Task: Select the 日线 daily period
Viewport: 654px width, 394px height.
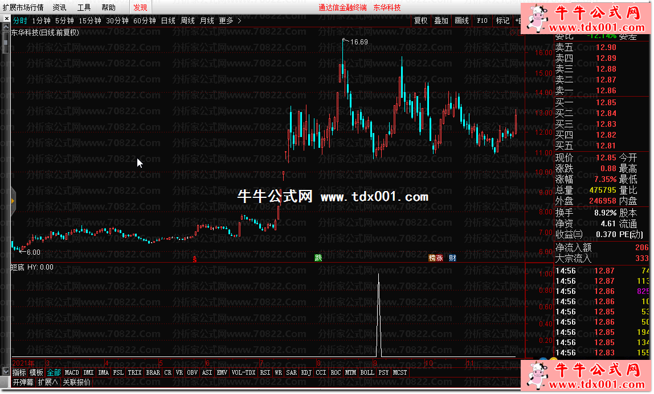Action: click(x=168, y=20)
